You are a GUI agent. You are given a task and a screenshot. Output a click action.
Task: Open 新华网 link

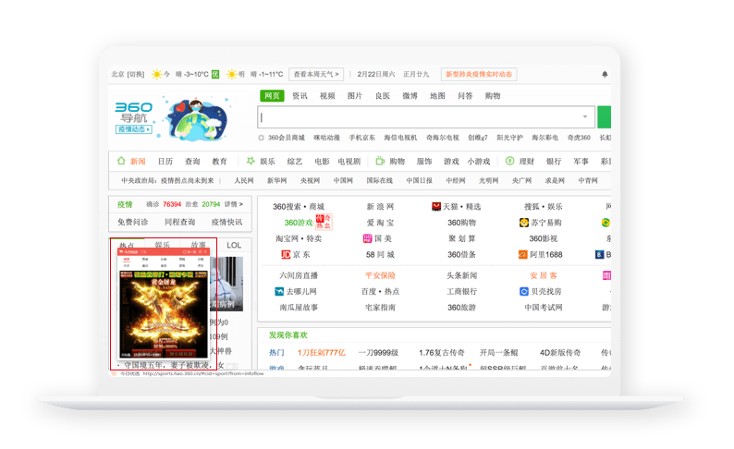tap(276, 180)
